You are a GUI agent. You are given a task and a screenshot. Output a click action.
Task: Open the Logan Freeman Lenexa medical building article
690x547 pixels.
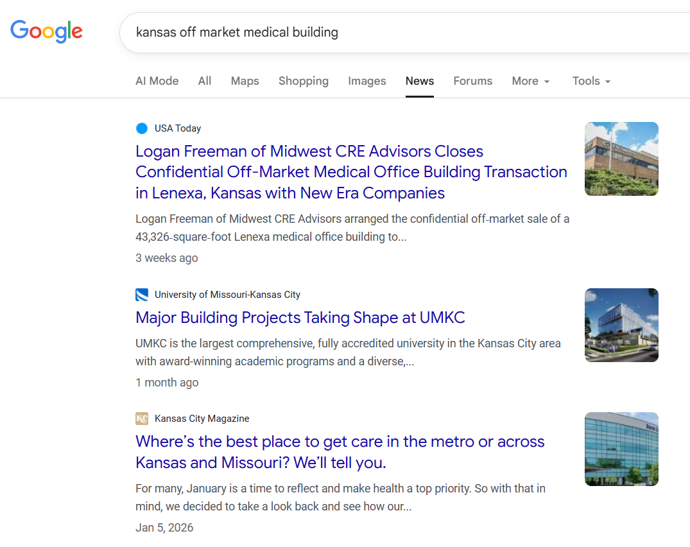[x=351, y=171]
